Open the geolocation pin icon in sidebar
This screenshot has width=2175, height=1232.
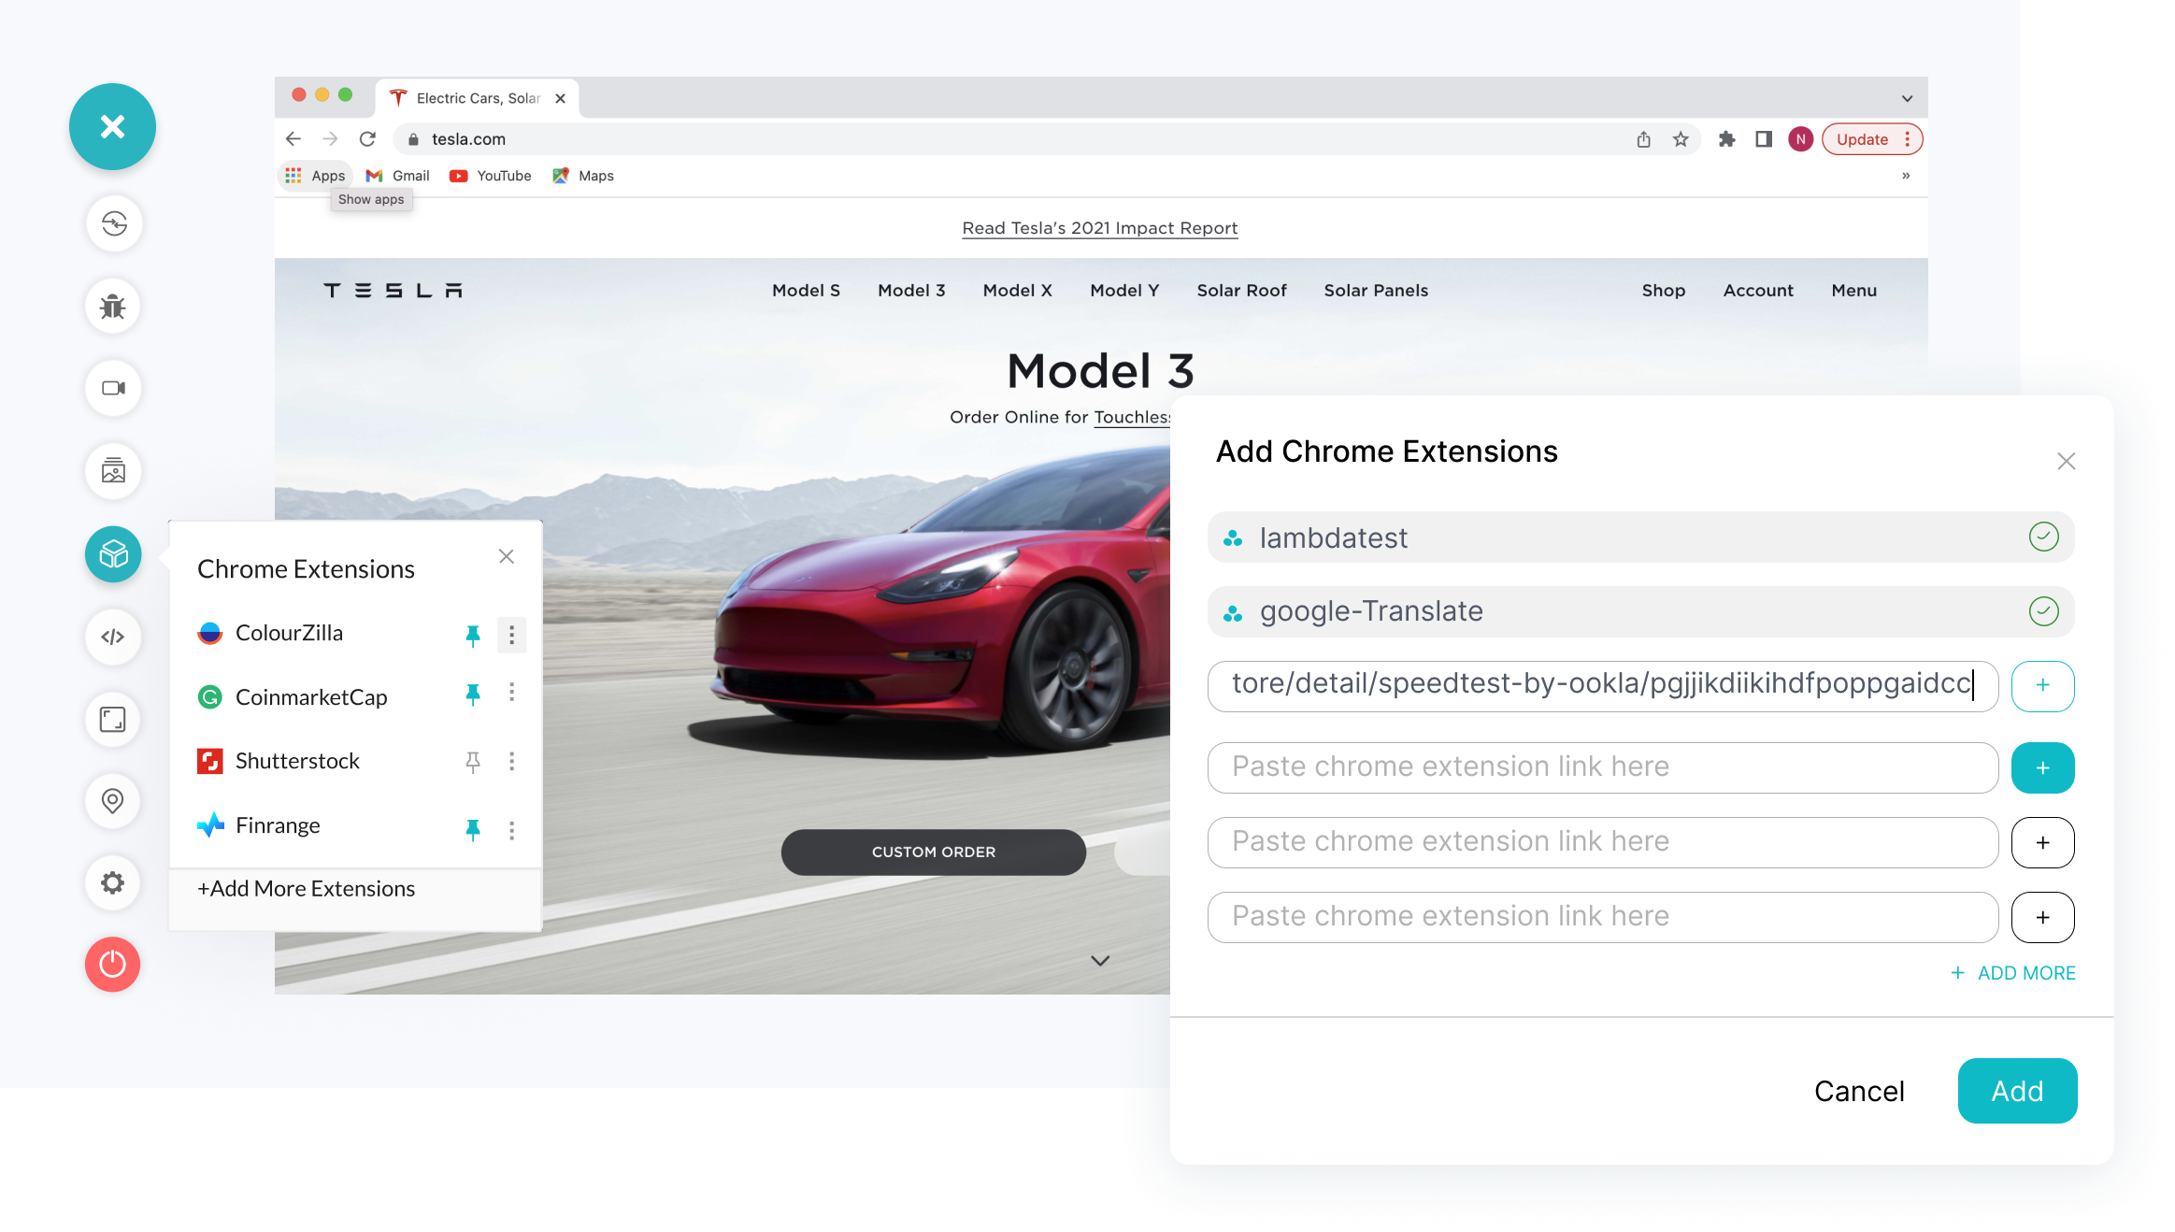[x=113, y=801]
